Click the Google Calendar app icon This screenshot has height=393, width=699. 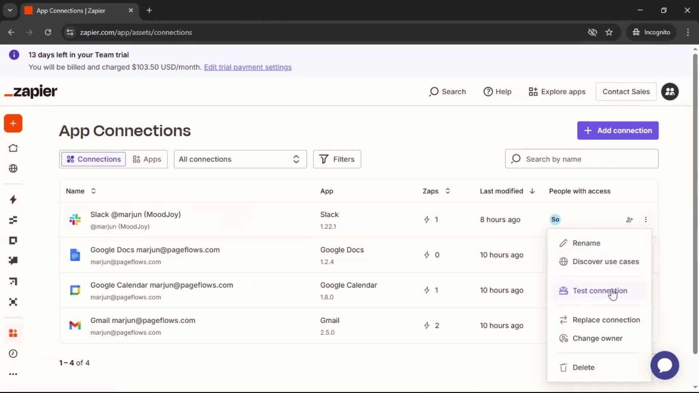75,290
